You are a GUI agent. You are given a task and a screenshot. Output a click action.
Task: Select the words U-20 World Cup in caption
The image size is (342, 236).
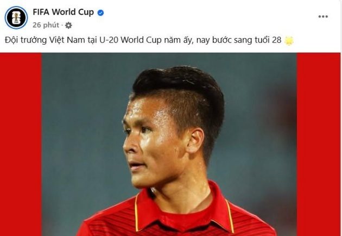tap(130, 40)
